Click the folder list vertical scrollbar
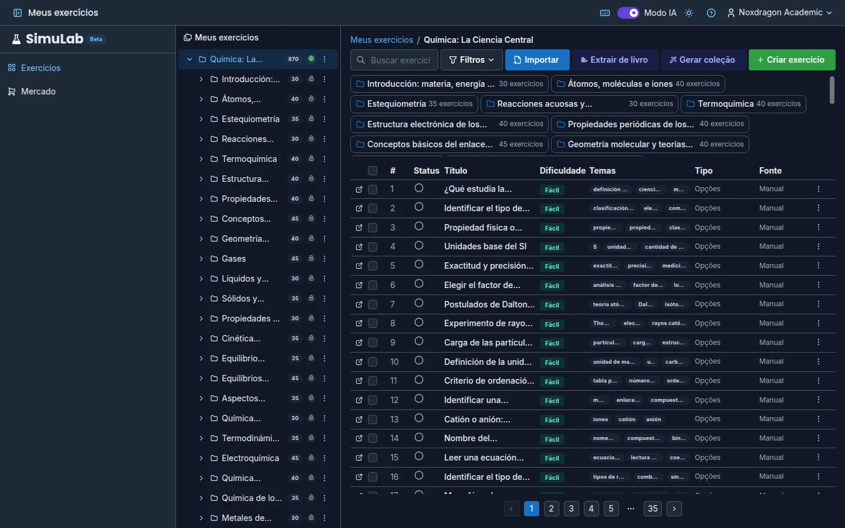The height and width of the screenshot is (528, 845). click(x=832, y=90)
